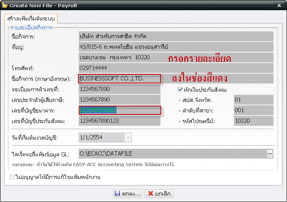This screenshot has width=287, height=202.
Task: Expand the accounting start date dropdown
Action: point(128,138)
